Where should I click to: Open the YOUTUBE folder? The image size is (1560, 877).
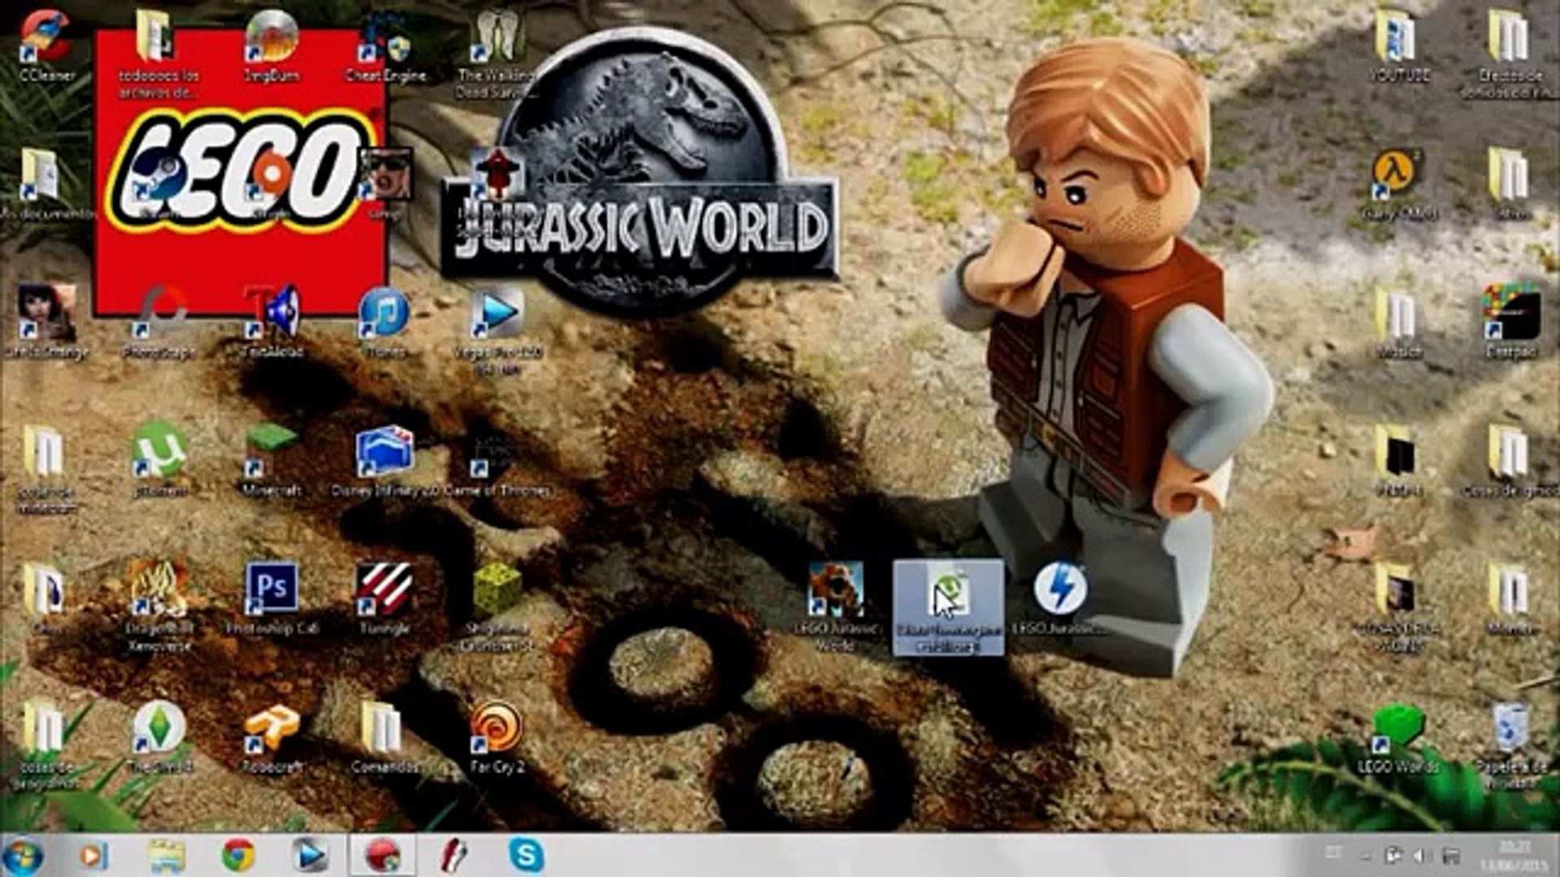coord(1397,45)
